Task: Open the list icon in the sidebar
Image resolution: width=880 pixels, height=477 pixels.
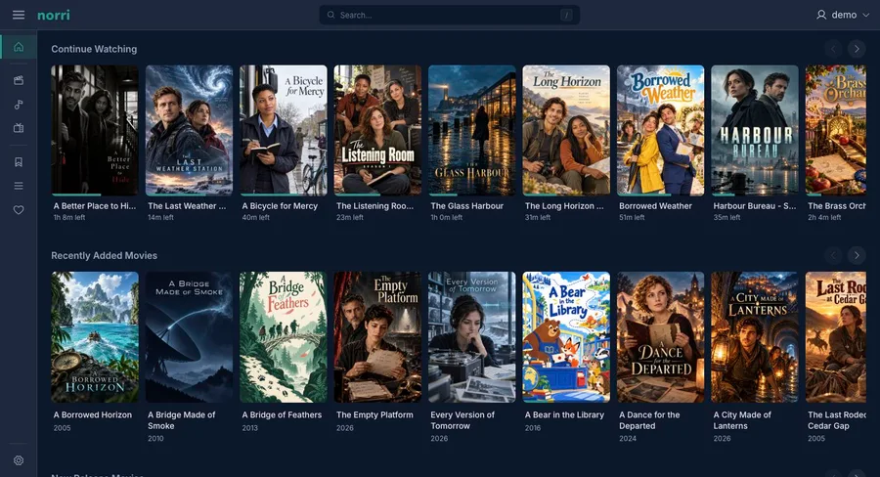Action: point(19,186)
